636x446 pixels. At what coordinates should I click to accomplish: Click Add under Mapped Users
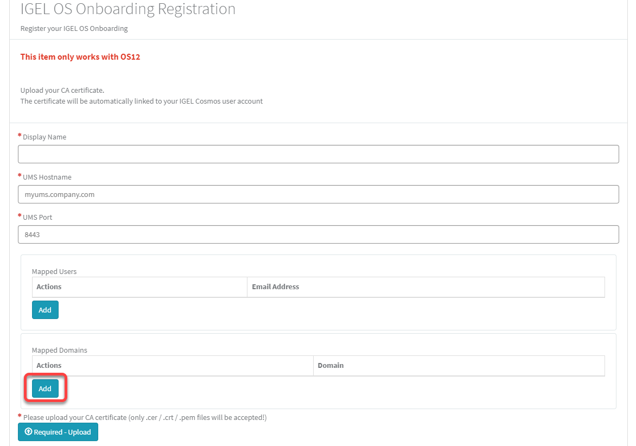45,309
